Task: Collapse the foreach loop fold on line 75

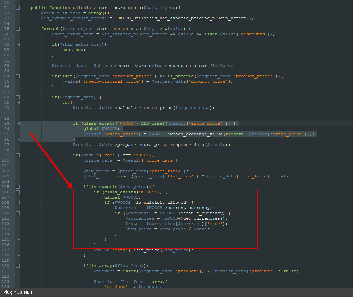Action: point(18,29)
